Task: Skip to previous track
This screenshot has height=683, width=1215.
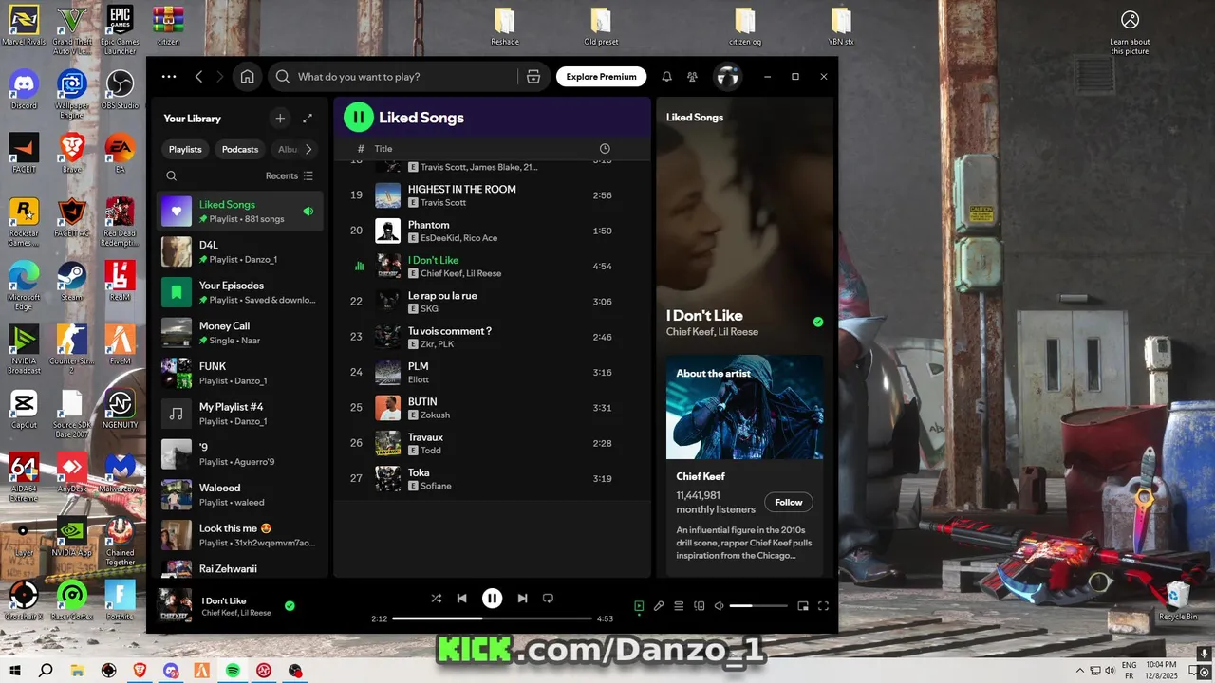Action: [461, 599]
